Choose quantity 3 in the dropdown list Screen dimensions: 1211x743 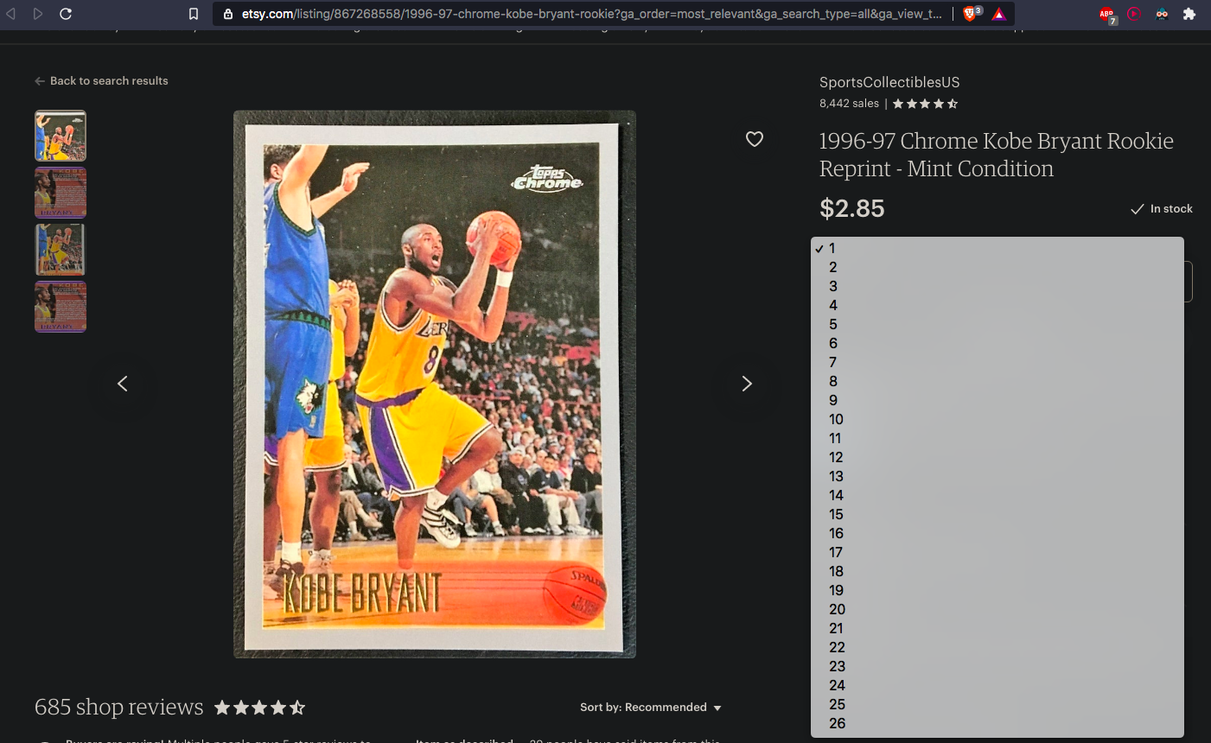pos(997,286)
